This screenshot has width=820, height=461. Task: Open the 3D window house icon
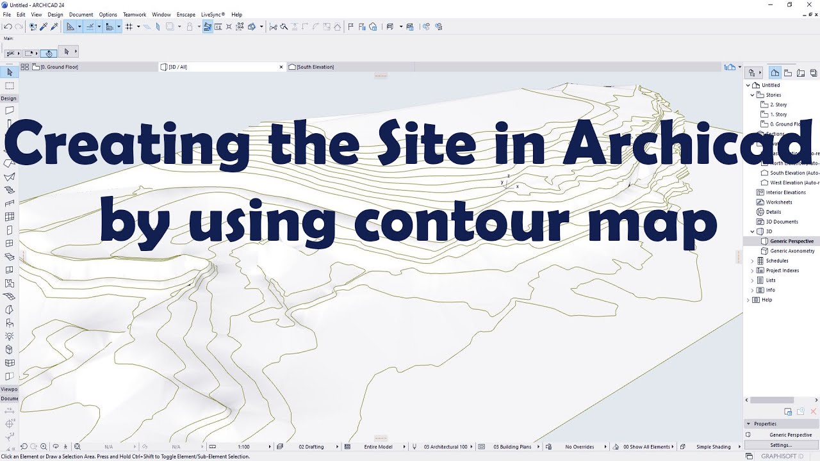click(x=373, y=27)
